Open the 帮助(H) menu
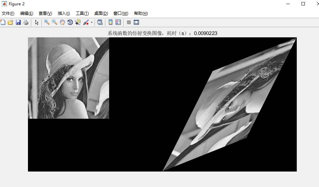The height and width of the screenshot is (187, 319). pos(141,13)
